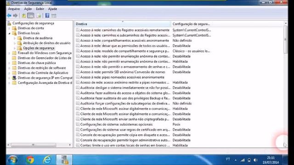Toggle the Show/Hide action pane icon
The width and height of the screenshot is (294, 165).
[54, 16]
